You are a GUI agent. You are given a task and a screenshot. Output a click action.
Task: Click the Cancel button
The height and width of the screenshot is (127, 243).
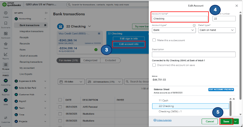[x=210, y=122]
